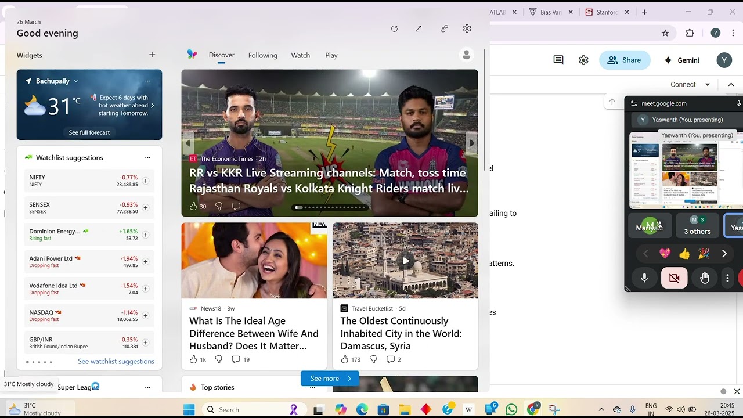Open WhatsApp from the taskbar
This screenshot has height=418, width=743.
click(511, 409)
